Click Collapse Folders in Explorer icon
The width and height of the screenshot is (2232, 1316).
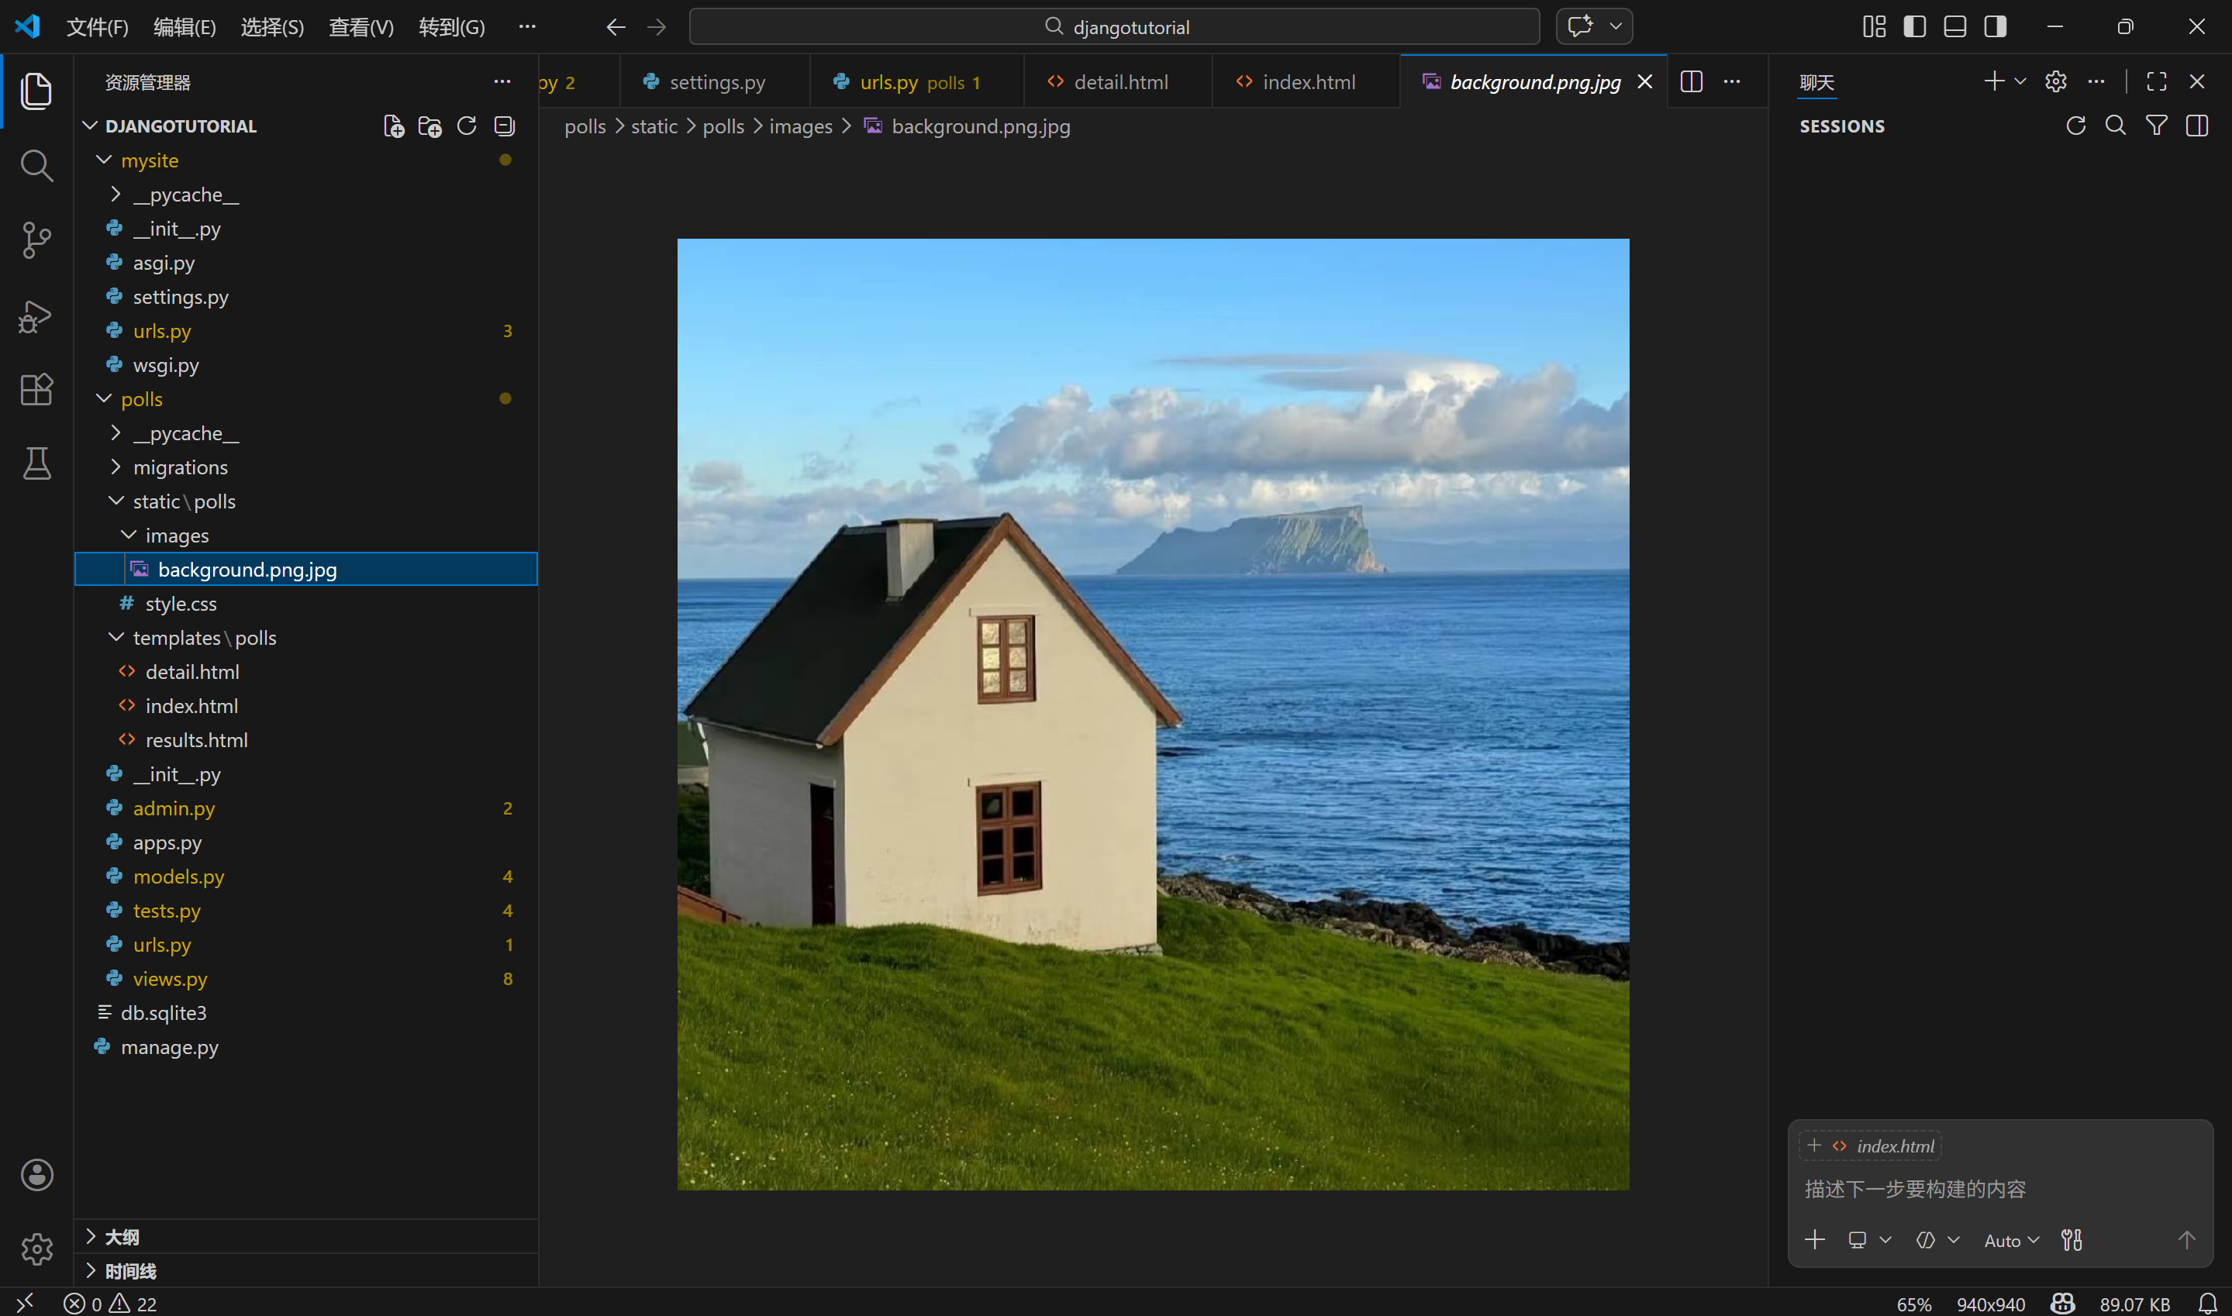[x=505, y=126]
